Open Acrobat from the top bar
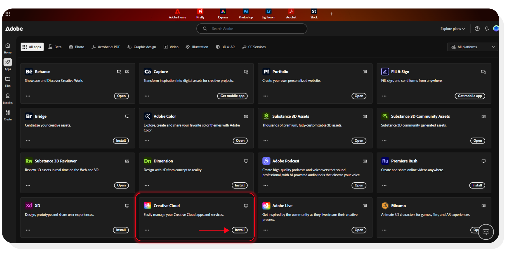507x254 pixels. pyautogui.click(x=291, y=14)
